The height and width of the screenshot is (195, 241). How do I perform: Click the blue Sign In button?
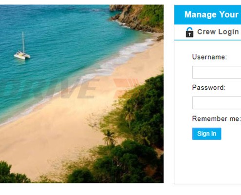pos(206,134)
